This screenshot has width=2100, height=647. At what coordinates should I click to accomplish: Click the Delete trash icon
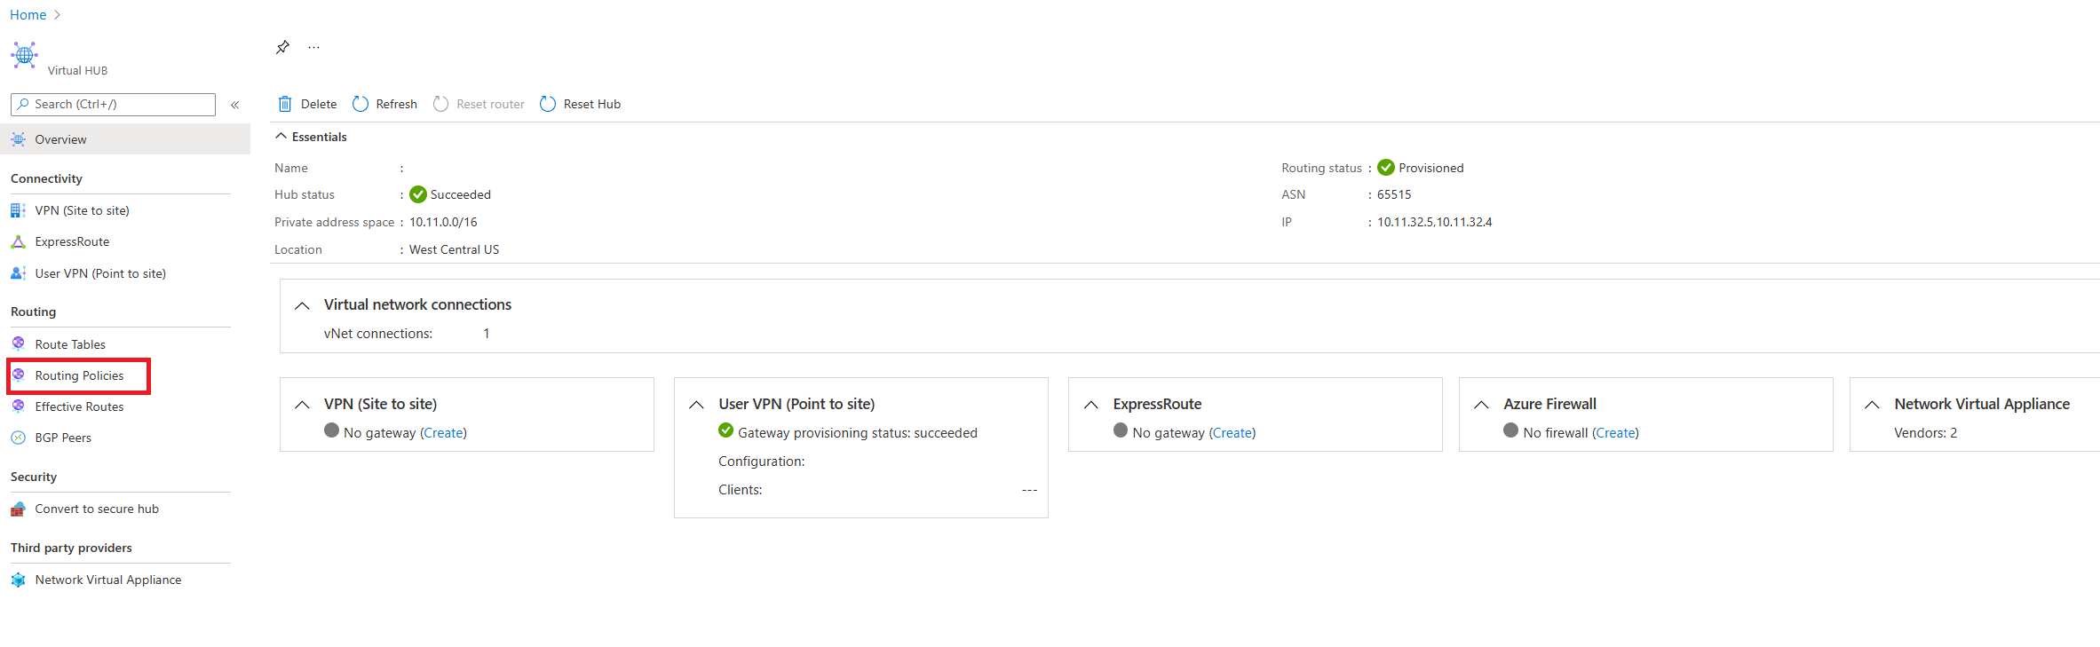point(285,104)
